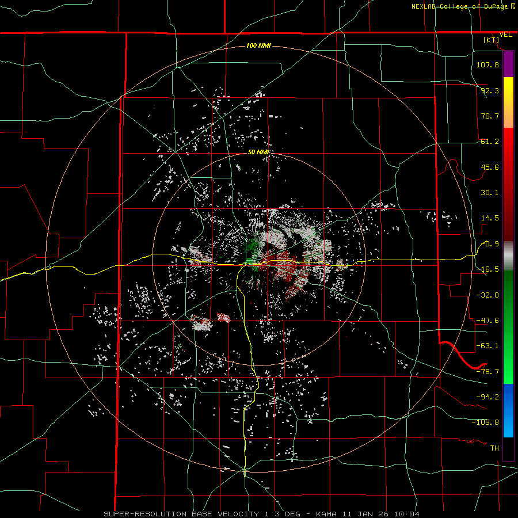Click the gray near-zero color bar segment
Screen dimensions: 518x518
[x=508, y=256]
